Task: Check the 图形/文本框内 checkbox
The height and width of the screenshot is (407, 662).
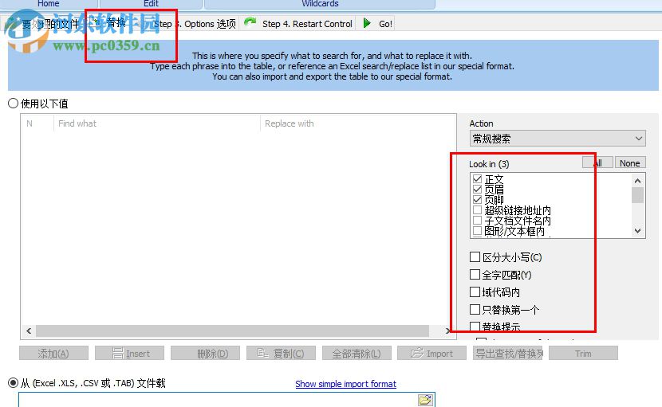Action: (477, 231)
